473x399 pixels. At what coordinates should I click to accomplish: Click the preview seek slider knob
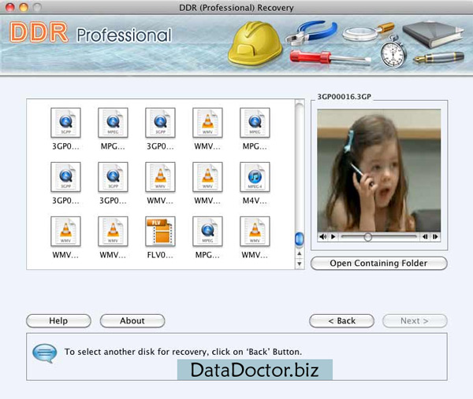pos(367,237)
